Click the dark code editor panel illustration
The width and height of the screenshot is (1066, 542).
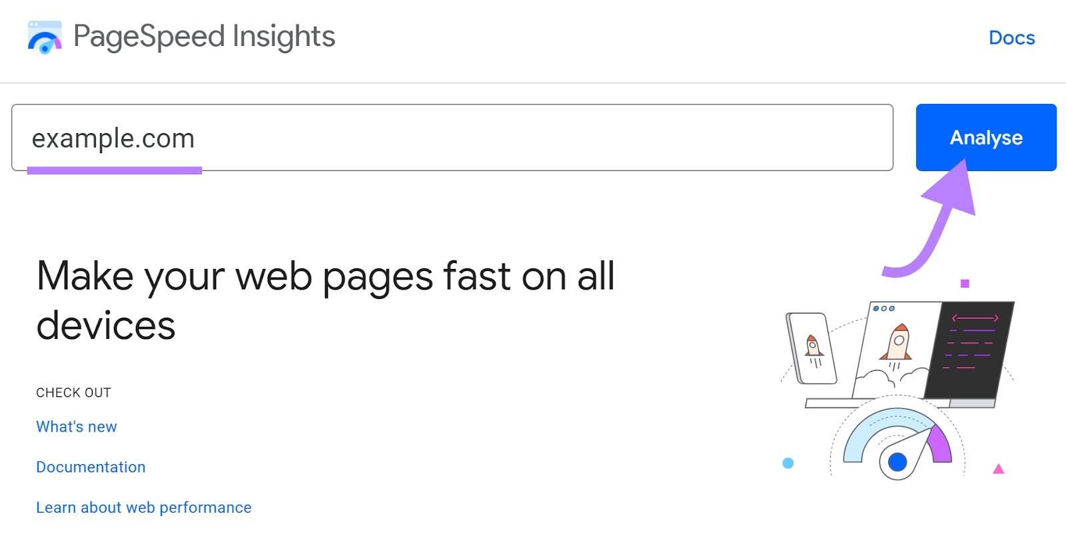pyautogui.click(x=971, y=350)
